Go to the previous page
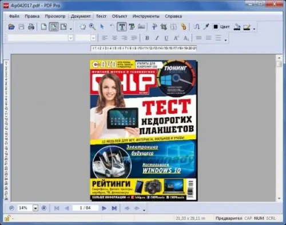Screen dimensions: 286x225 (x=66, y=208)
